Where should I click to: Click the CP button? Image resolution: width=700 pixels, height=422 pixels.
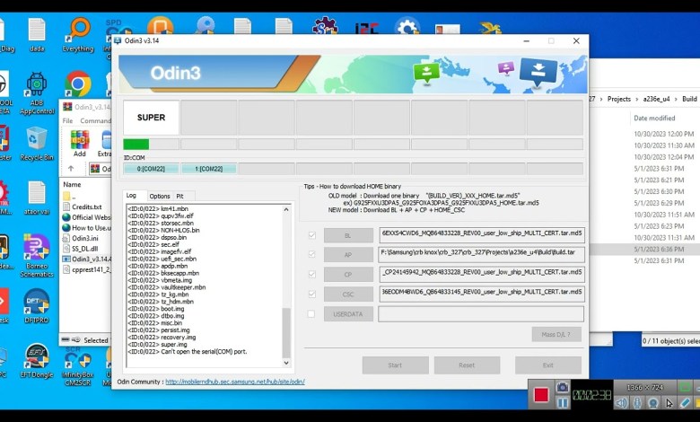tap(348, 274)
